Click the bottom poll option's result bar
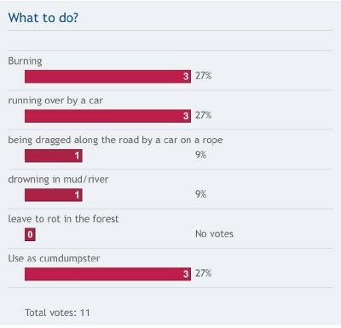 click(x=107, y=273)
